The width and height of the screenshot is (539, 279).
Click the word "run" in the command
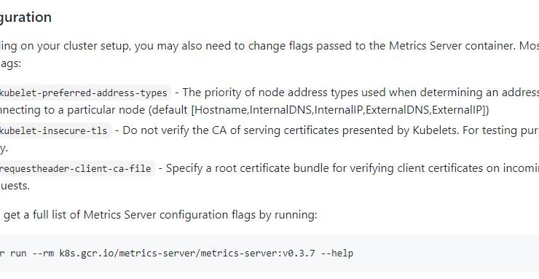click(18, 254)
